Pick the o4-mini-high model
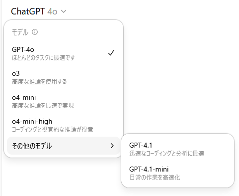 point(64,125)
